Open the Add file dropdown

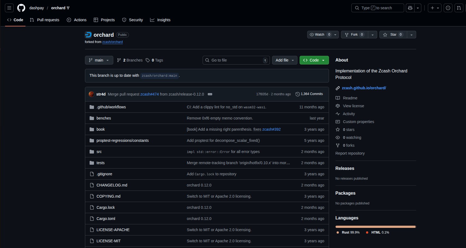[x=285, y=60]
